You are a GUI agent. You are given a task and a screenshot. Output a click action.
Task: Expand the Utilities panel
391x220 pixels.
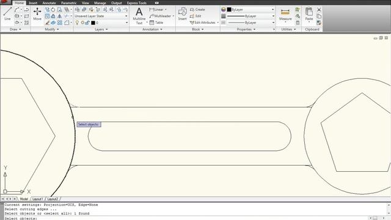(288, 29)
